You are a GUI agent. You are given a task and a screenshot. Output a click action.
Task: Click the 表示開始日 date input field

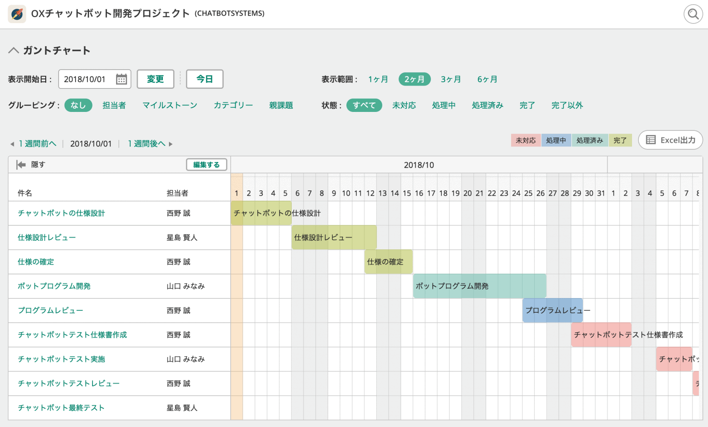tap(94, 79)
